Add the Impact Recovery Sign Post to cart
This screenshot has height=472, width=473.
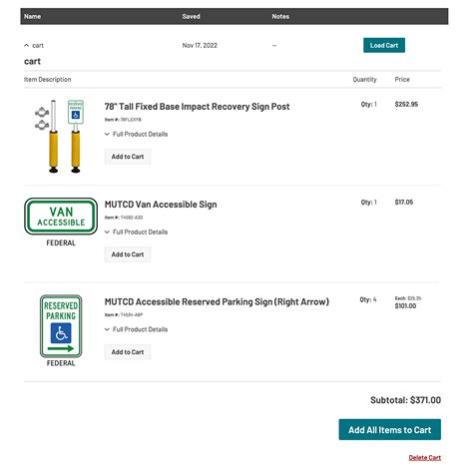[x=128, y=157]
